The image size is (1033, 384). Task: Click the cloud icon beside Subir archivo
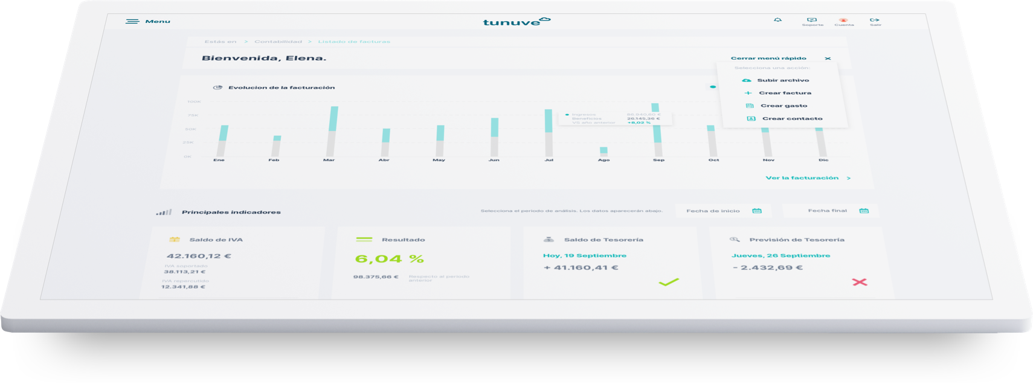747,80
